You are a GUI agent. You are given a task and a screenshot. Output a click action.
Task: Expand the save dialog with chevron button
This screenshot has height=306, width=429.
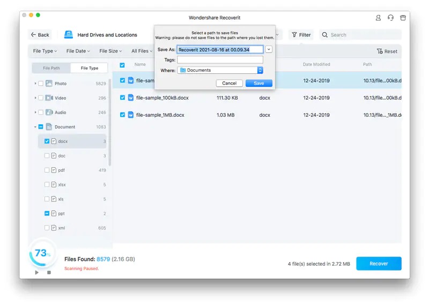pyautogui.click(x=269, y=49)
